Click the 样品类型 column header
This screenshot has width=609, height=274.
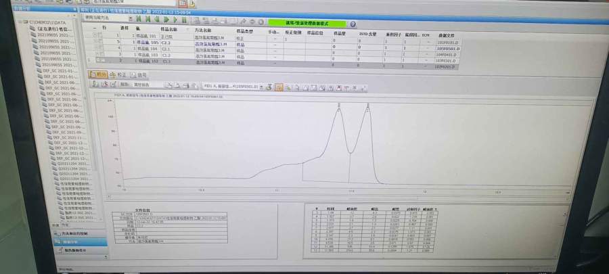(245, 30)
